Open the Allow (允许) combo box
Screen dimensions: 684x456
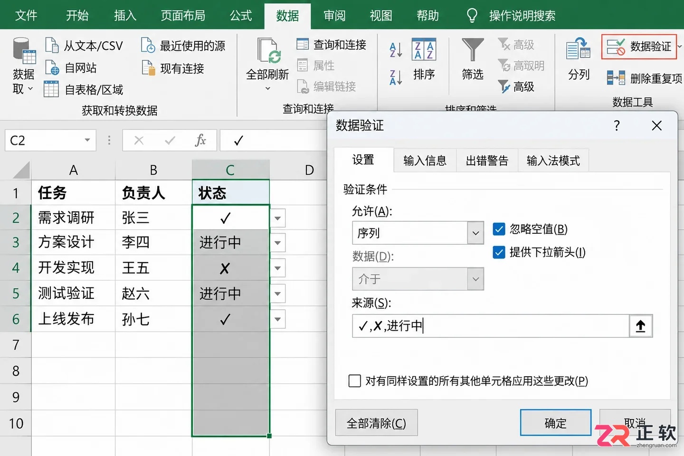[418, 233]
